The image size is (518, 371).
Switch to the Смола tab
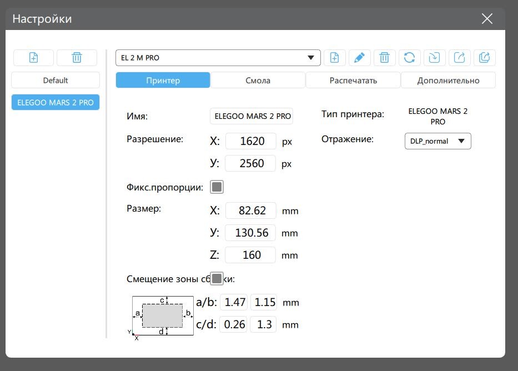click(x=258, y=81)
